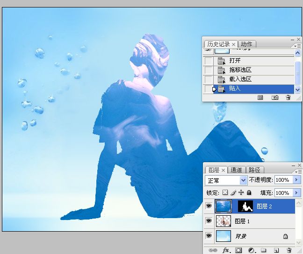This screenshot has height=254, width=303.
Task: Hide the 背景 layer via its eye icon
Action: 209,236
